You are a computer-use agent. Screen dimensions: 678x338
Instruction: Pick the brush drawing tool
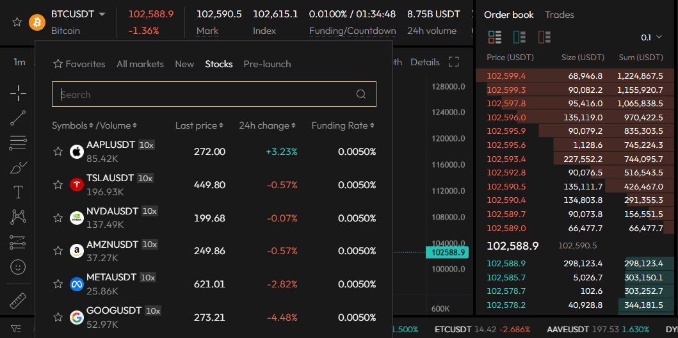click(x=18, y=168)
